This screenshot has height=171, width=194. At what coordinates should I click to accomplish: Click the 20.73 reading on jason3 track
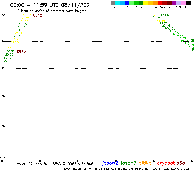pyautogui.click(x=156, y=17)
